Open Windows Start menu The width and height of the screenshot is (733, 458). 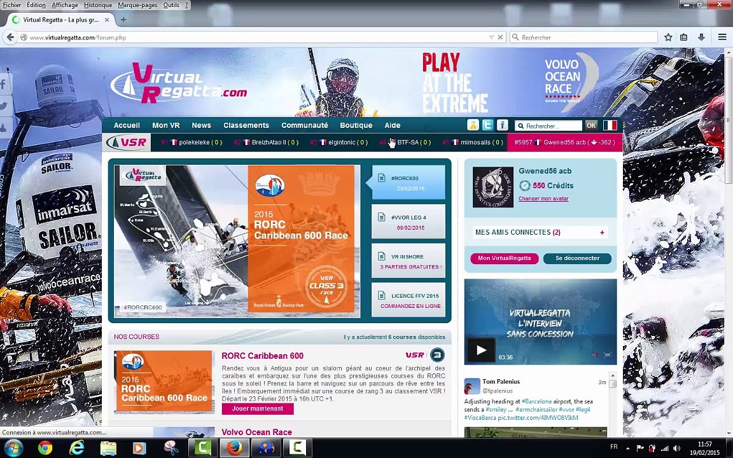point(13,448)
